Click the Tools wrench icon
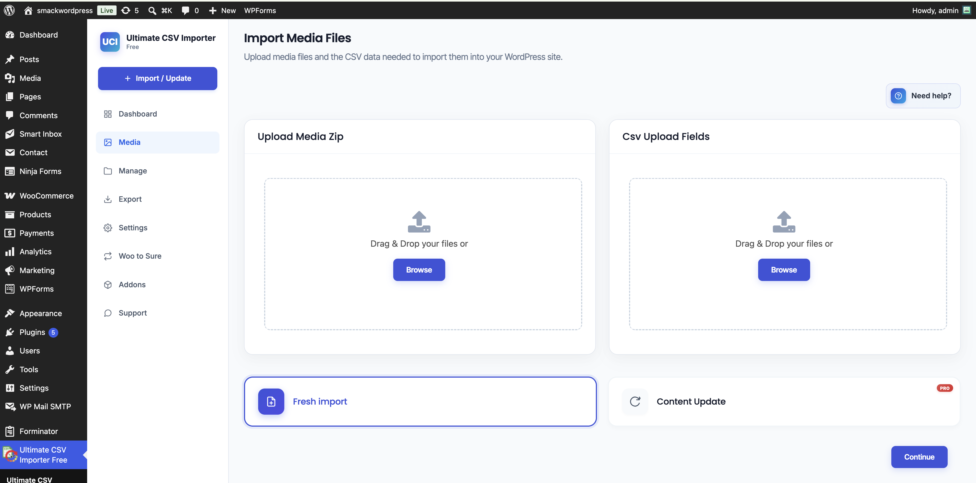976x483 pixels. 10,369
